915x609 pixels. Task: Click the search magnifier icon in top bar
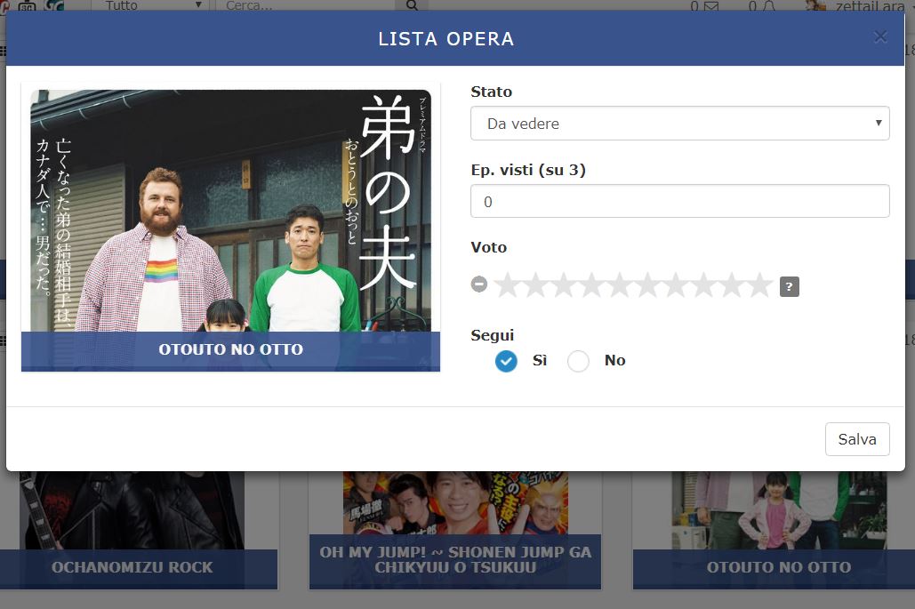[x=411, y=5]
